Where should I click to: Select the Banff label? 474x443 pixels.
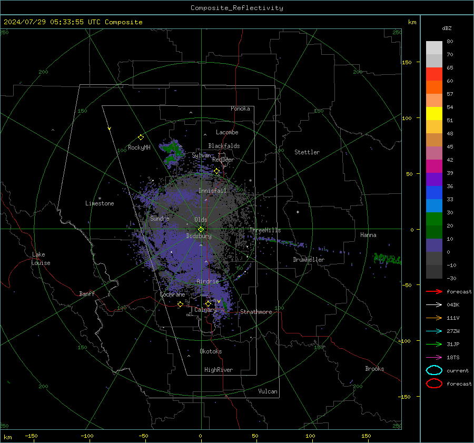tap(87, 293)
